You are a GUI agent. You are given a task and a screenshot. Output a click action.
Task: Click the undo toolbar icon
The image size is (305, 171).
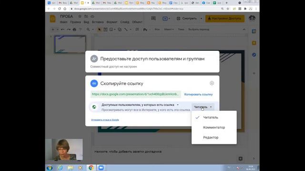point(62,29)
